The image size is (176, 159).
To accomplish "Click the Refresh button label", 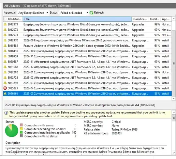I will (x=99, y=13).
